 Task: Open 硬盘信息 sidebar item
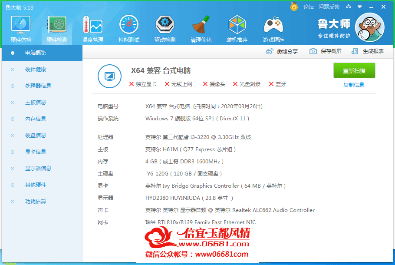coord(43,136)
